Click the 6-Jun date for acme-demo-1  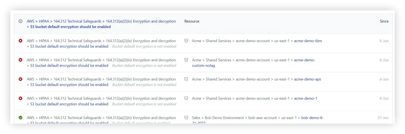[384, 98]
